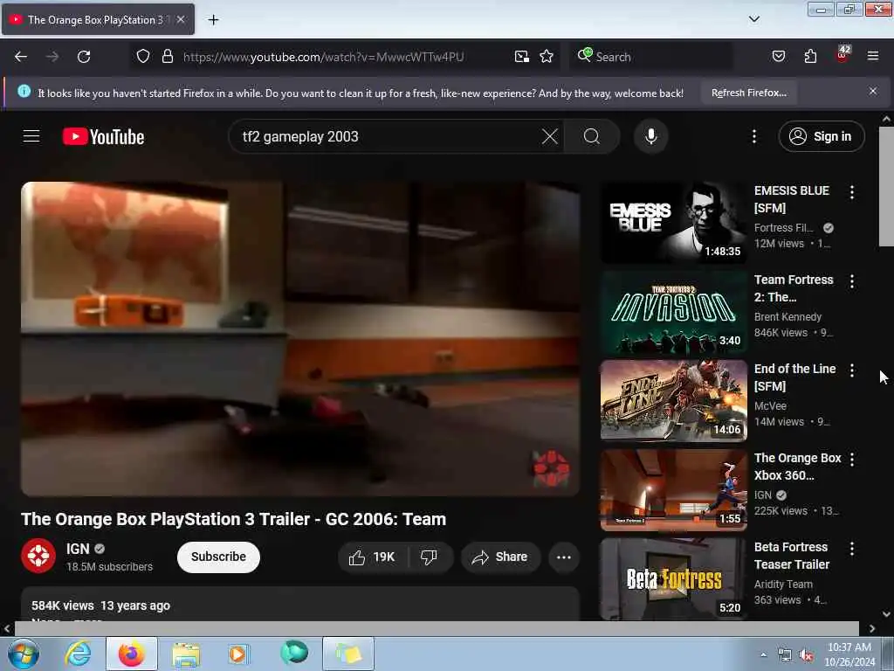894x671 pixels.
Task: Subscribe to the IGN channel
Action: [218, 557]
